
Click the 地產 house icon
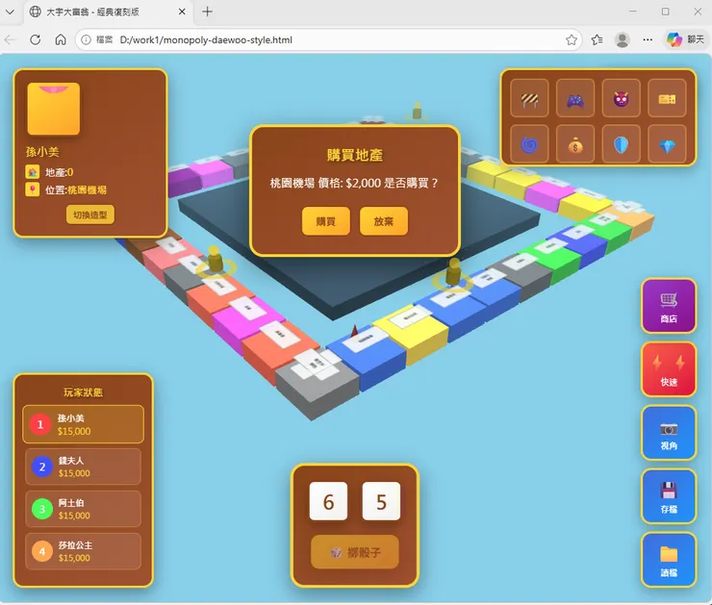33,171
